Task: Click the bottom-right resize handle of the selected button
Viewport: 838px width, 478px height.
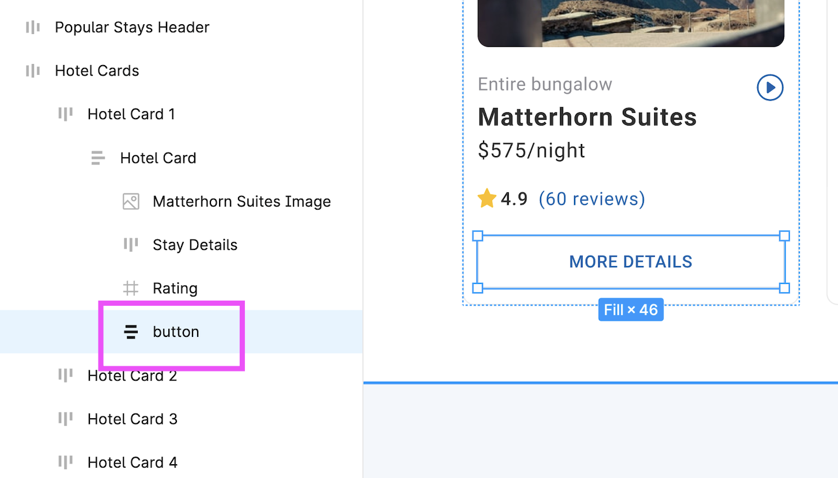Action: tap(784, 288)
